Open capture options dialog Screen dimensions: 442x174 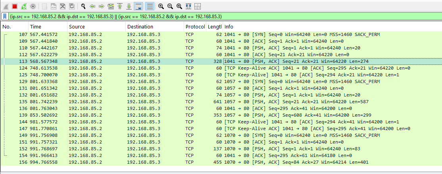(x=33, y=6)
